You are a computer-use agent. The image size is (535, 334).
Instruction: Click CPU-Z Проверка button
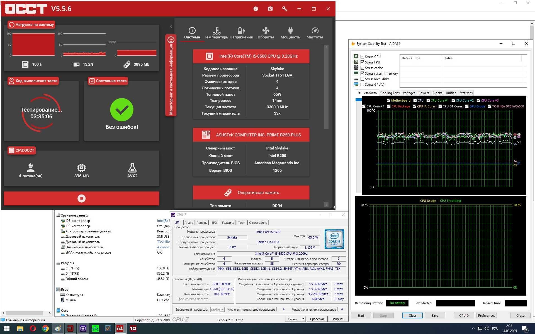pyautogui.click(x=317, y=319)
